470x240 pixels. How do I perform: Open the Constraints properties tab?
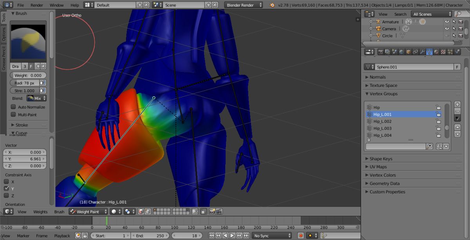[x=416, y=52]
